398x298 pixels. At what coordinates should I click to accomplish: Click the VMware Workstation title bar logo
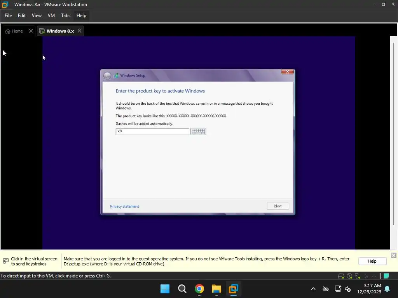tap(5, 5)
